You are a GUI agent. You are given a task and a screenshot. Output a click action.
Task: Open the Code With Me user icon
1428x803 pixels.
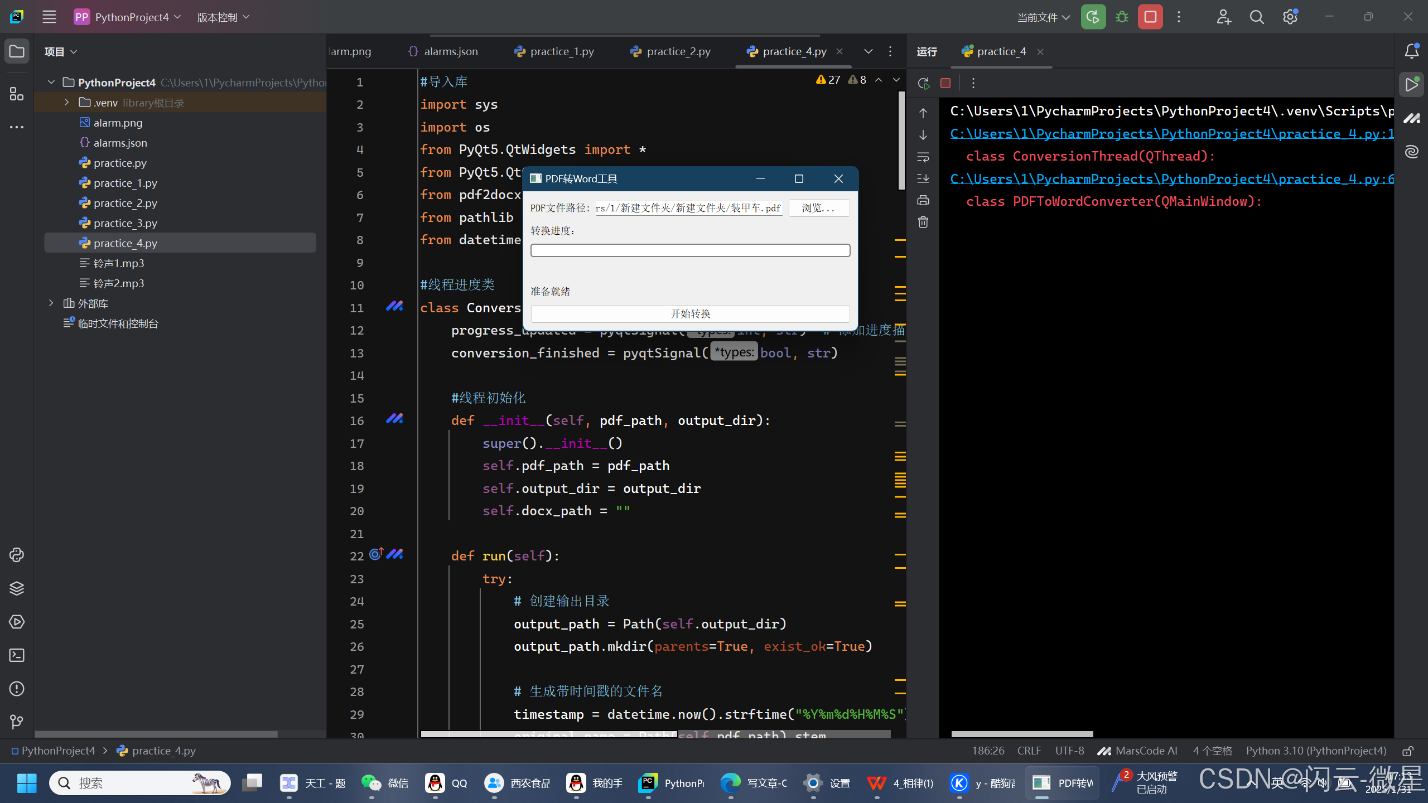(x=1223, y=17)
